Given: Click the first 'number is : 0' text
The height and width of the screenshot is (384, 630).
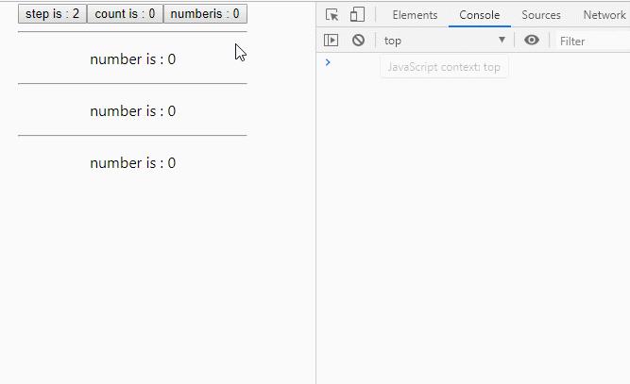Looking at the screenshot, I should click(x=132, y=59).
